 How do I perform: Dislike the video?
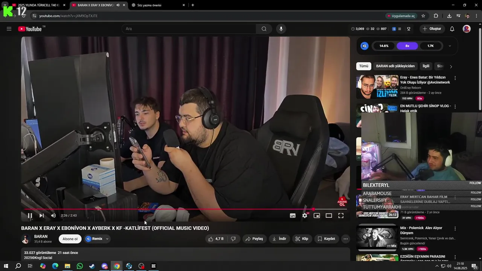coord(233,239)
